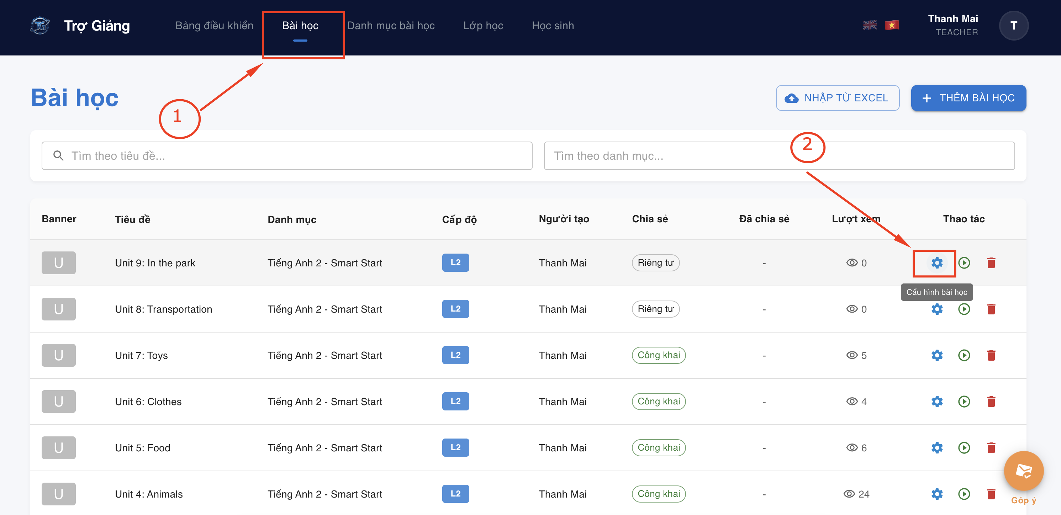This screenshot has height=515, width=1061.
Task: Open lesson settings for Unit 9: In the park
Action: (x=936, y=262)
